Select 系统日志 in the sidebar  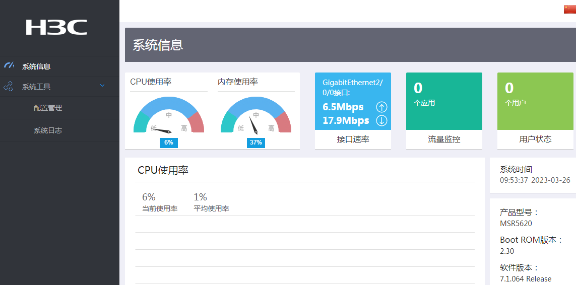click(48, 130)
